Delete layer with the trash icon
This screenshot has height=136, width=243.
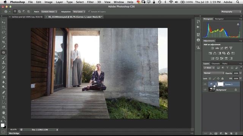click(236, 133)
